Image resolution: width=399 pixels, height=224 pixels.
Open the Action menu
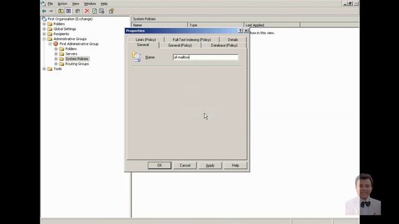pos(62,4)
